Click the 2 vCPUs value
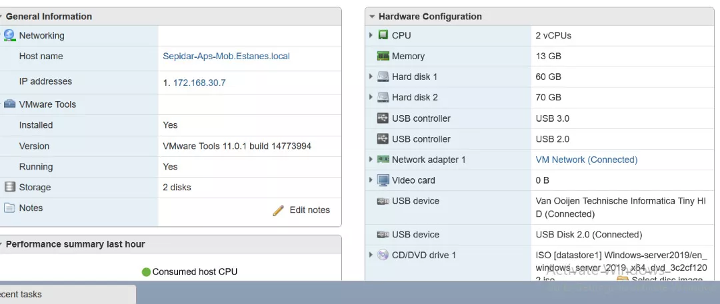720x304 pixels. 553,35
